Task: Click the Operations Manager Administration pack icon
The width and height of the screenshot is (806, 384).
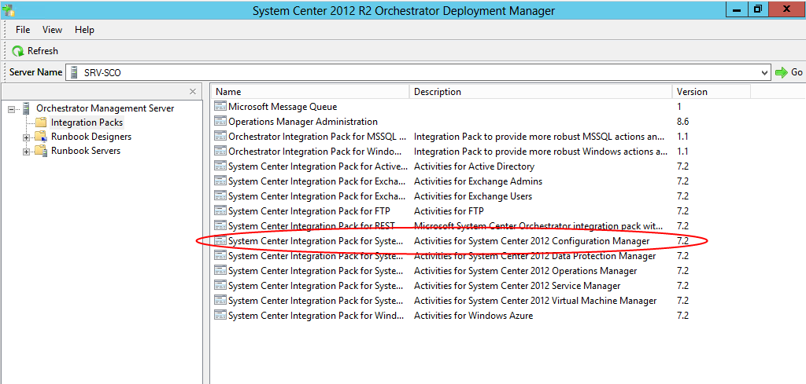Action: [220, 122]
